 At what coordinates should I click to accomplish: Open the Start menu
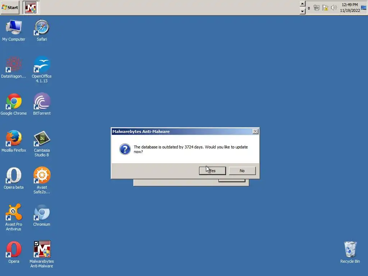(x=10, y=8)
